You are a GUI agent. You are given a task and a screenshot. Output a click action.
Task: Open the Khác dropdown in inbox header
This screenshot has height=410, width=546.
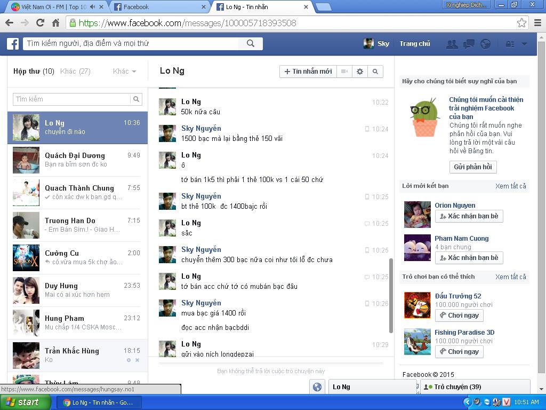(125, 72)
